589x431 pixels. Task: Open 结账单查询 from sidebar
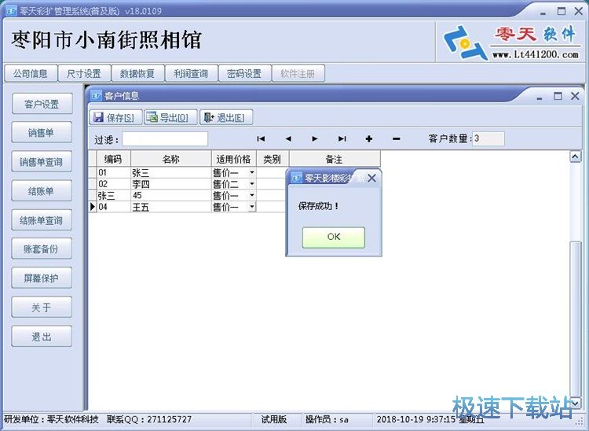(x=42, y=220)
